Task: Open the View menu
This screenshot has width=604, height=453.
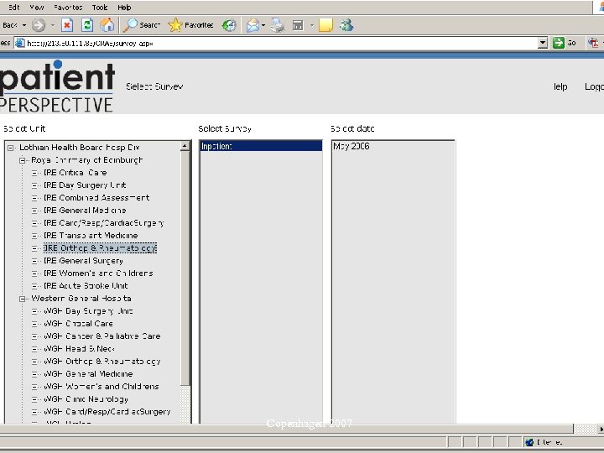Action: click(37, 7)
